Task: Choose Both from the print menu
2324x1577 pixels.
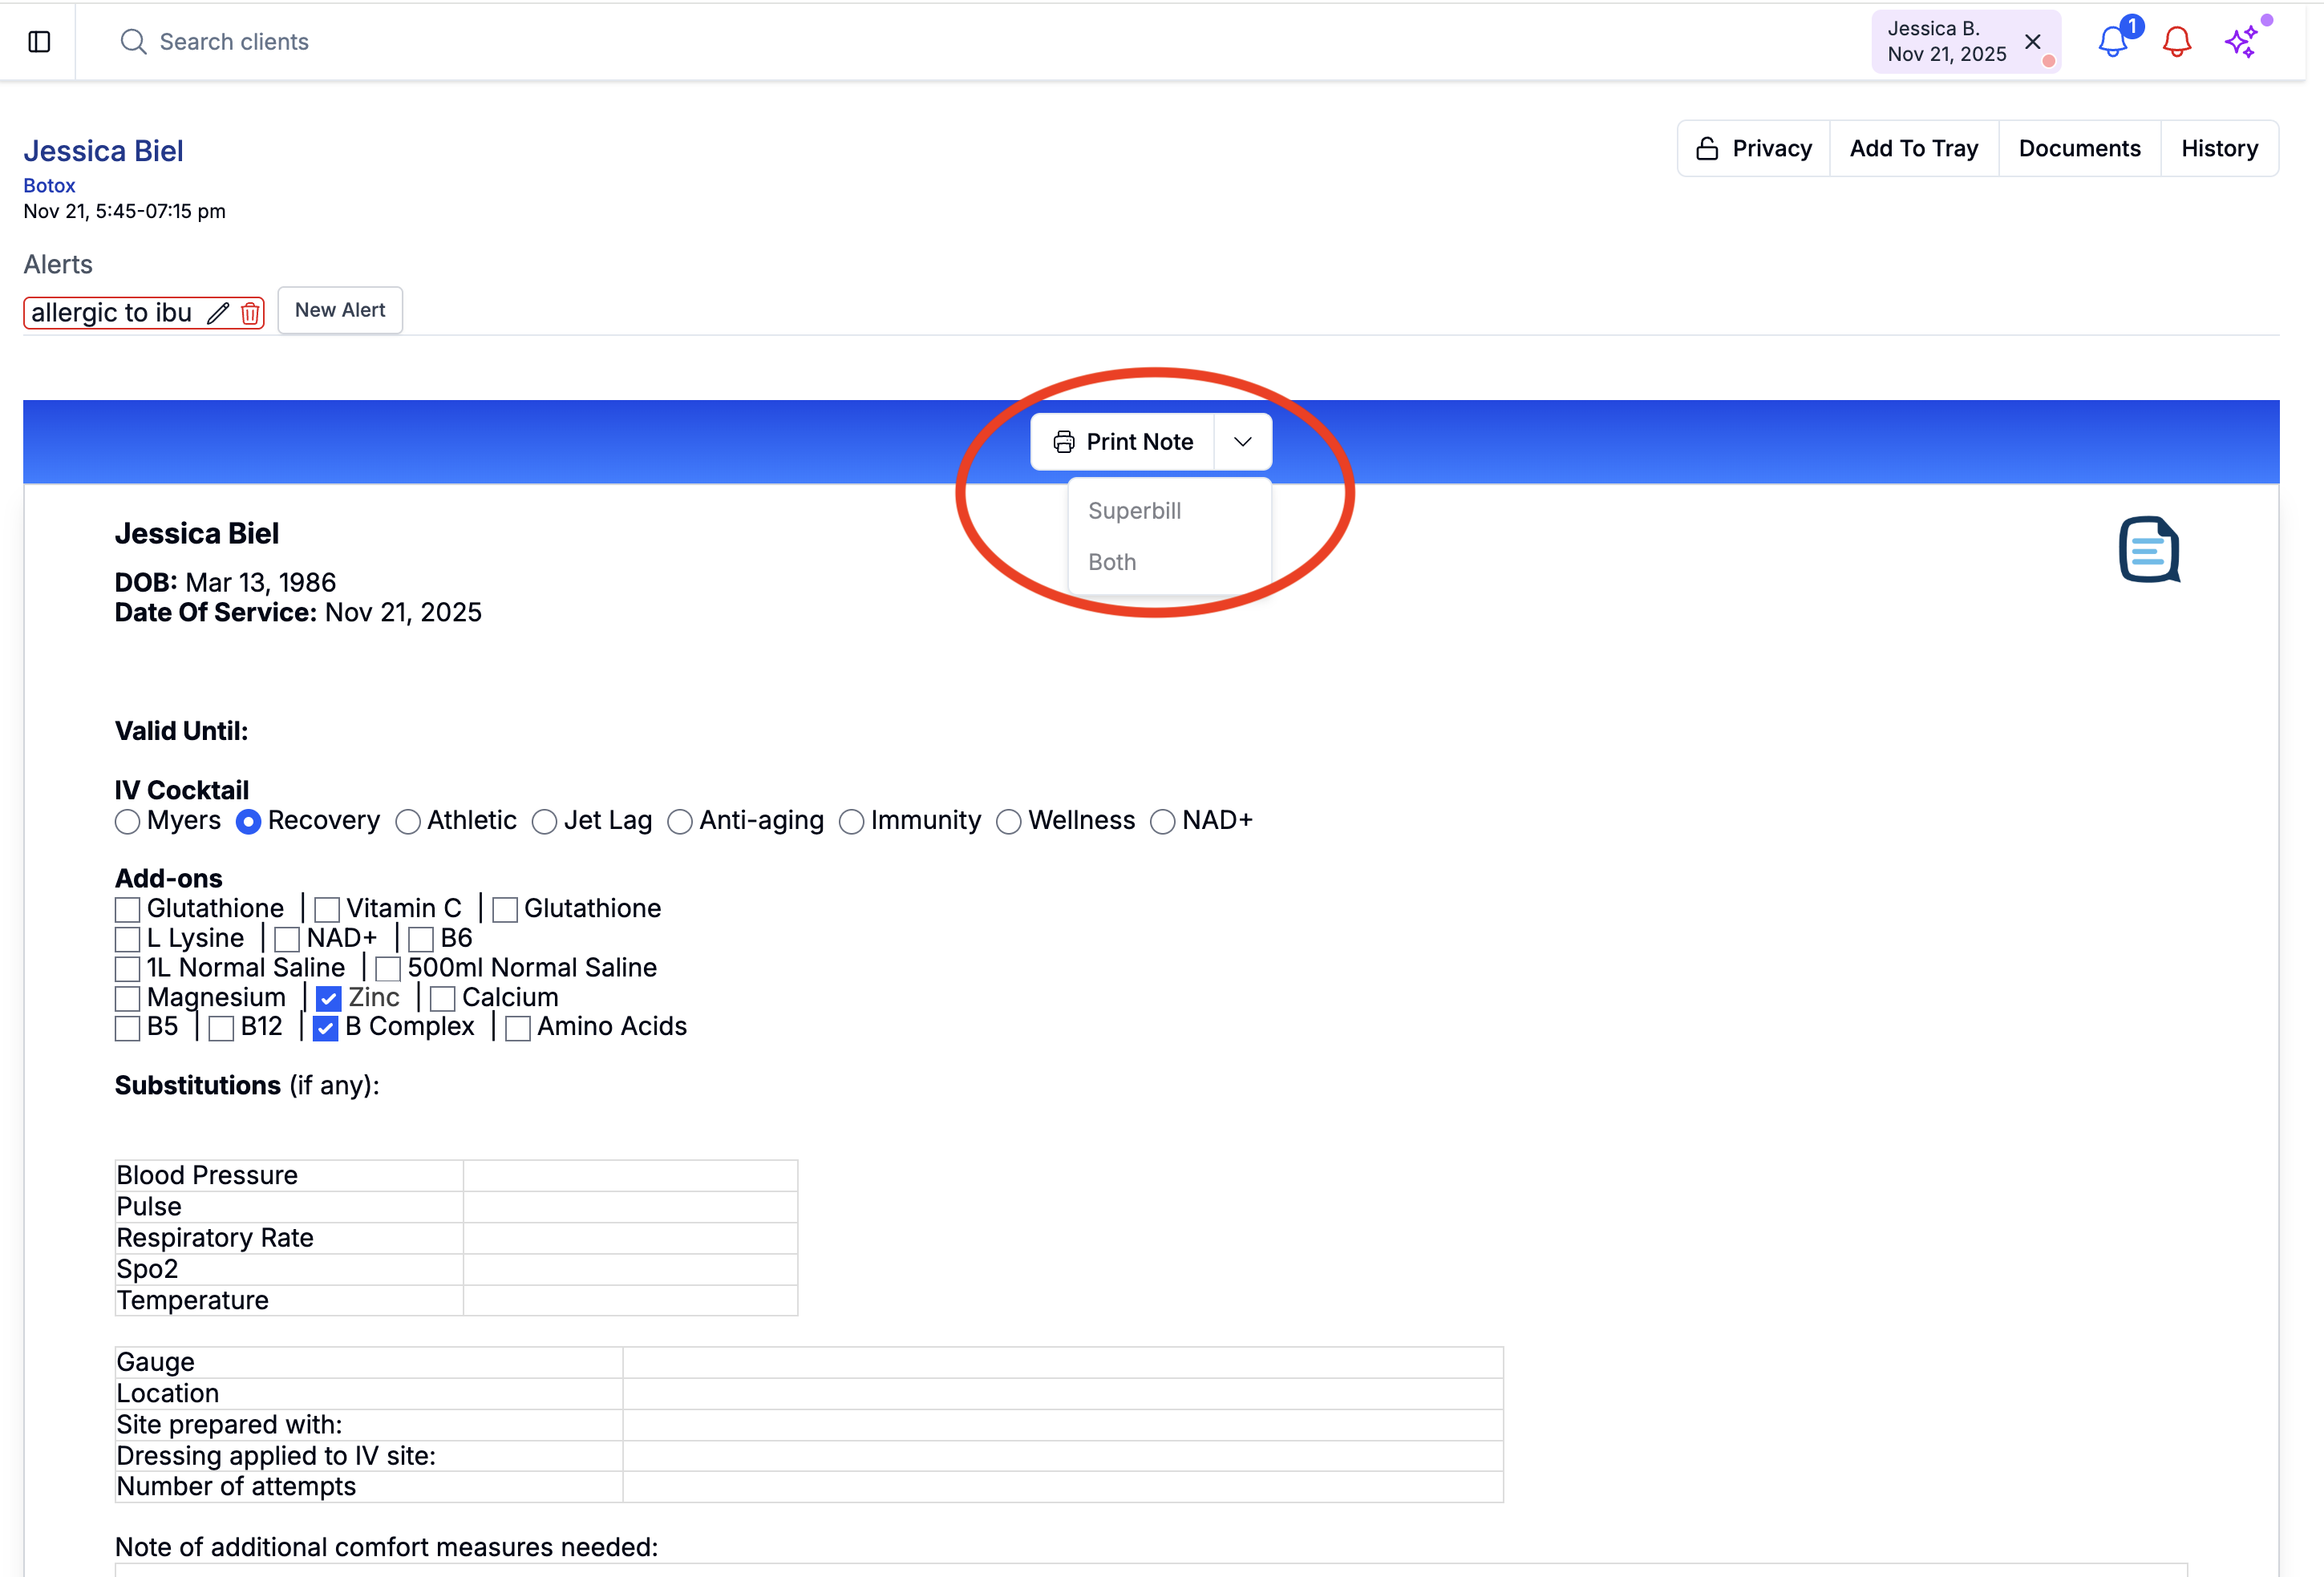Action: (x=1112, y=562)
